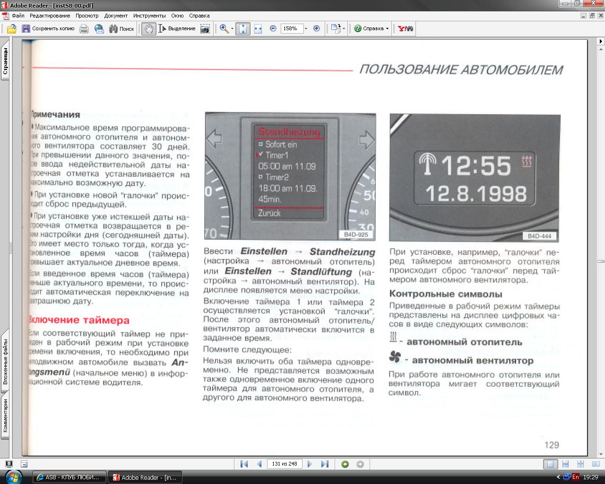Toggle the Hand tool
605x484 pixels.
[x=148, y=29]
